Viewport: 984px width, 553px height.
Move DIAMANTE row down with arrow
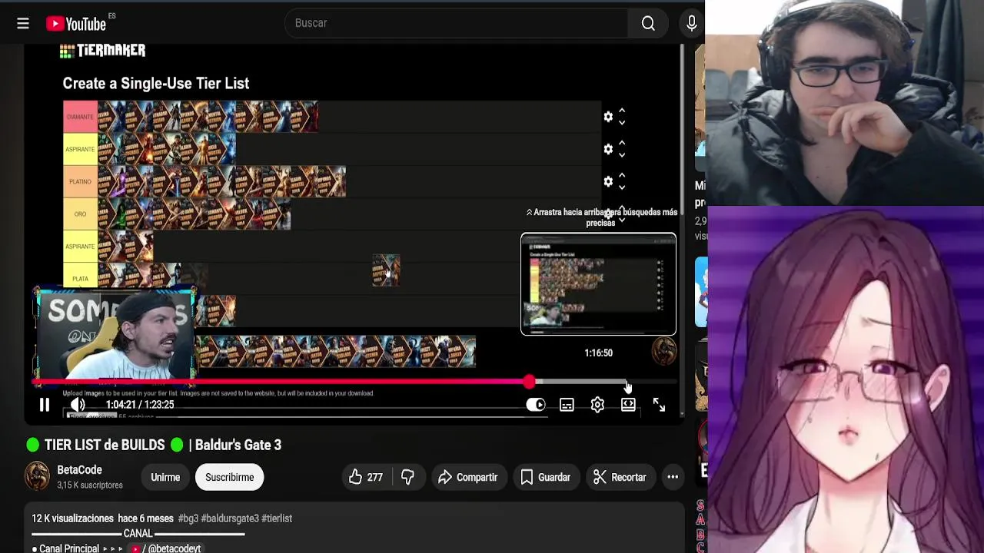point(622,122)
